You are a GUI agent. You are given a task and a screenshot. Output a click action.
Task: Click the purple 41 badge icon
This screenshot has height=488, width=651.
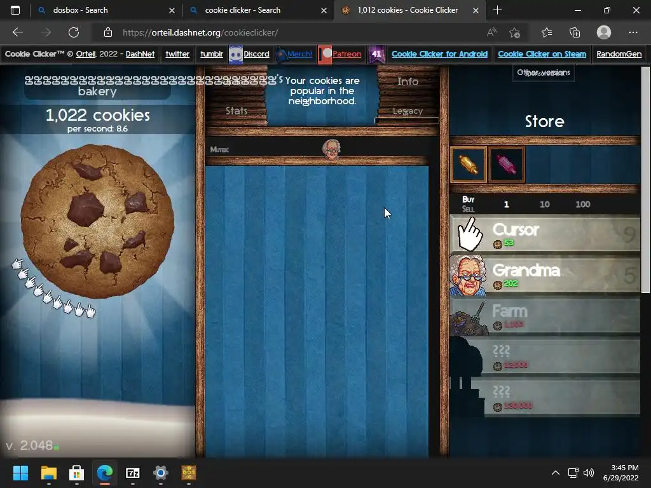click(376, 55)
